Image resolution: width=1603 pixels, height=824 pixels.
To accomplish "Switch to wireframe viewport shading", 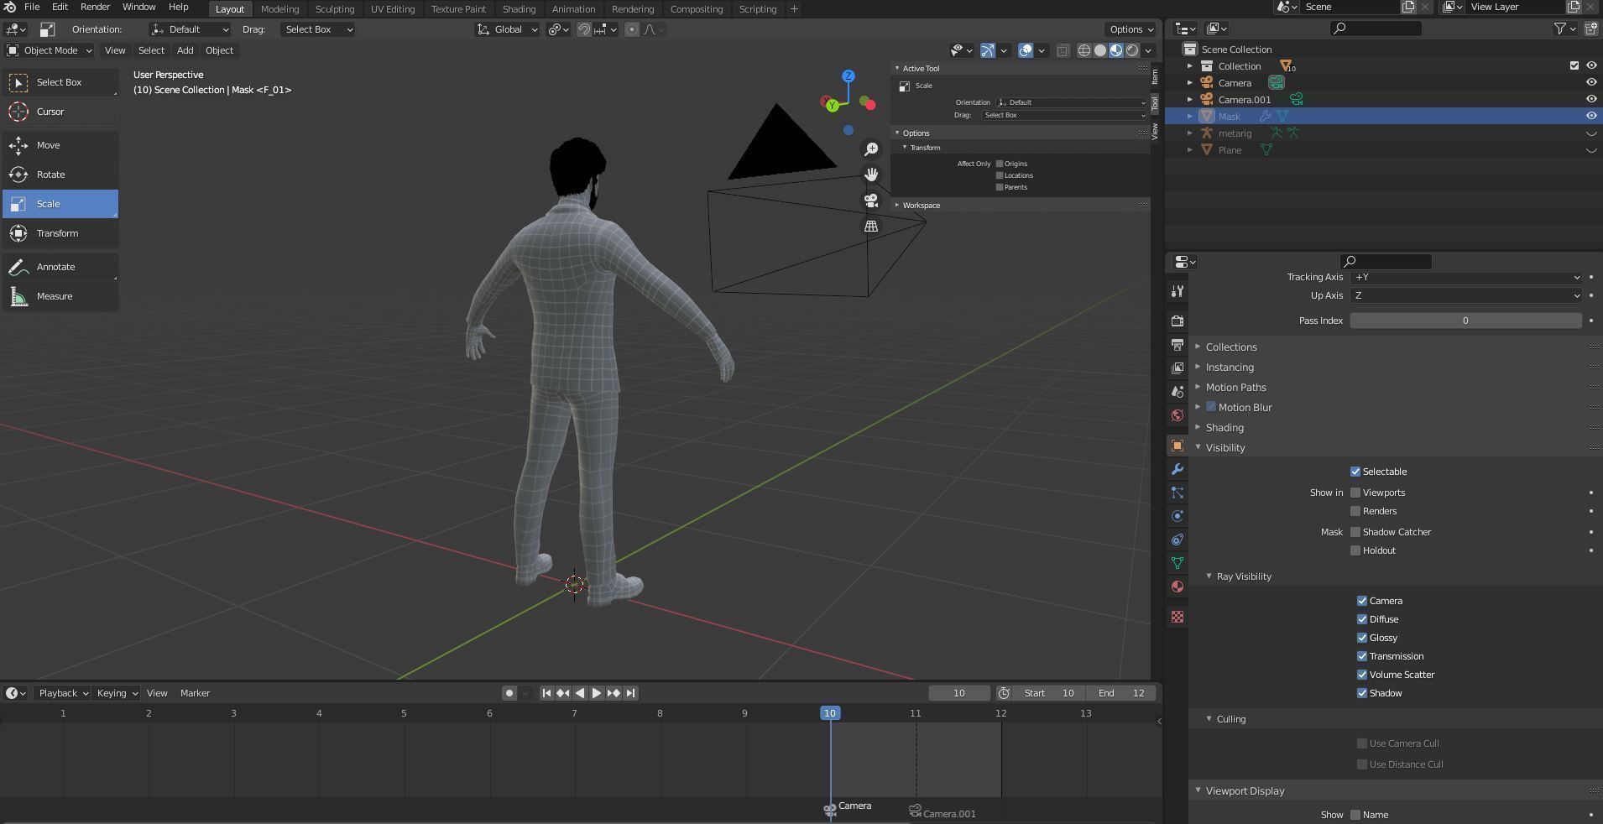I will [x=1084, y=50].
